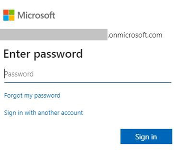Click the Microsoft wordmark text
Image resolution: width=175 pixels, height=158 pixels.
36,15
